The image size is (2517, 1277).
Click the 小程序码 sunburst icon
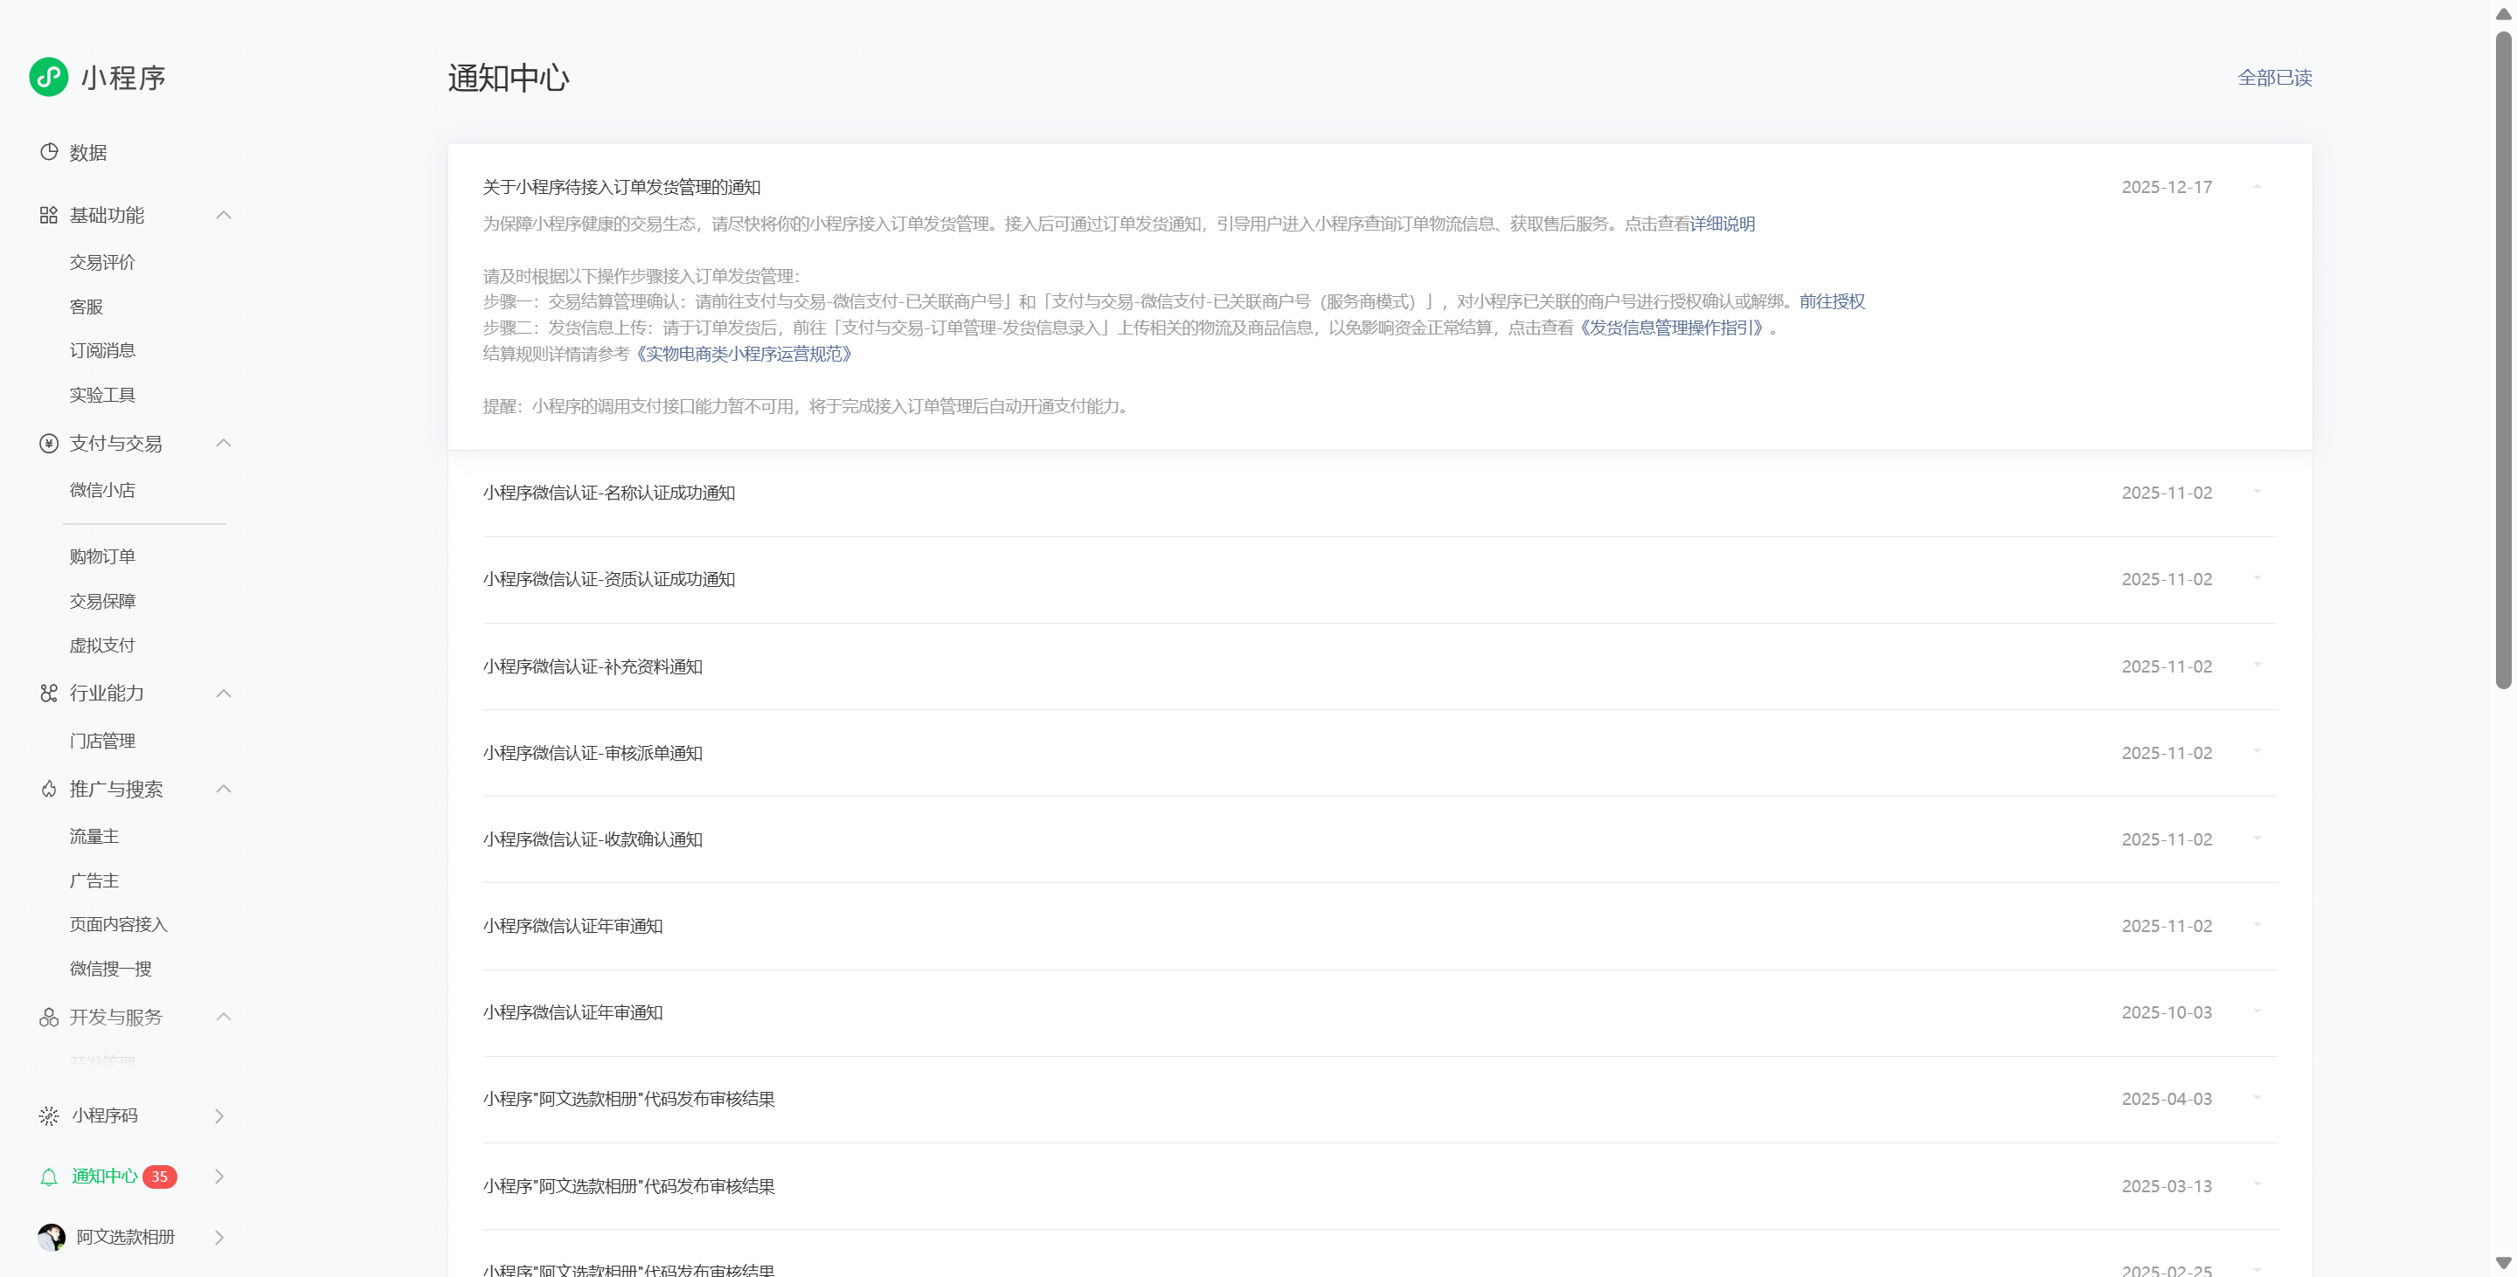pyautogui.click(x=49, y=1116)
